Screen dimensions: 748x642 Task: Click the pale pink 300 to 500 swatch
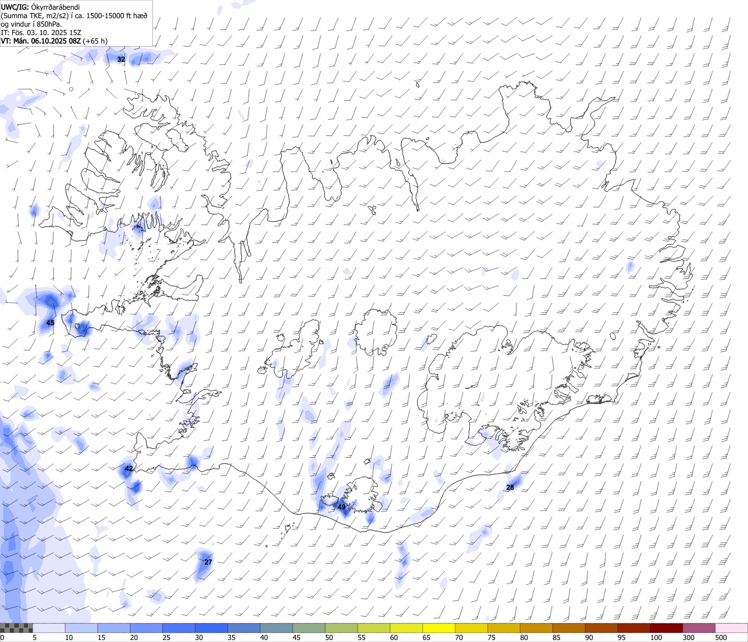(732, 628)
